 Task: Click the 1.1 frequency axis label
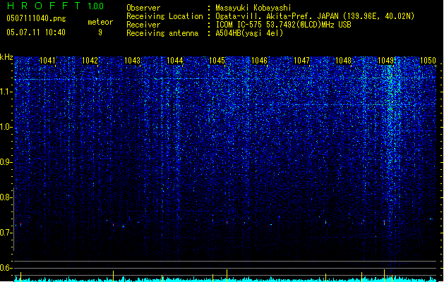coord(6,92)
